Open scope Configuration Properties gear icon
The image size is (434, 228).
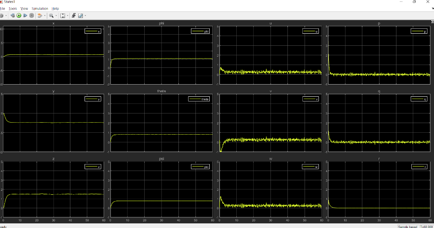pos(2,15)
